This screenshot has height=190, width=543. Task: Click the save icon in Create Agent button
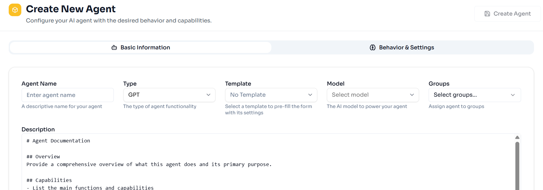click(487, 14)
